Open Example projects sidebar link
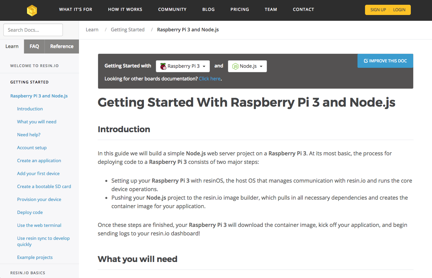 35,257
